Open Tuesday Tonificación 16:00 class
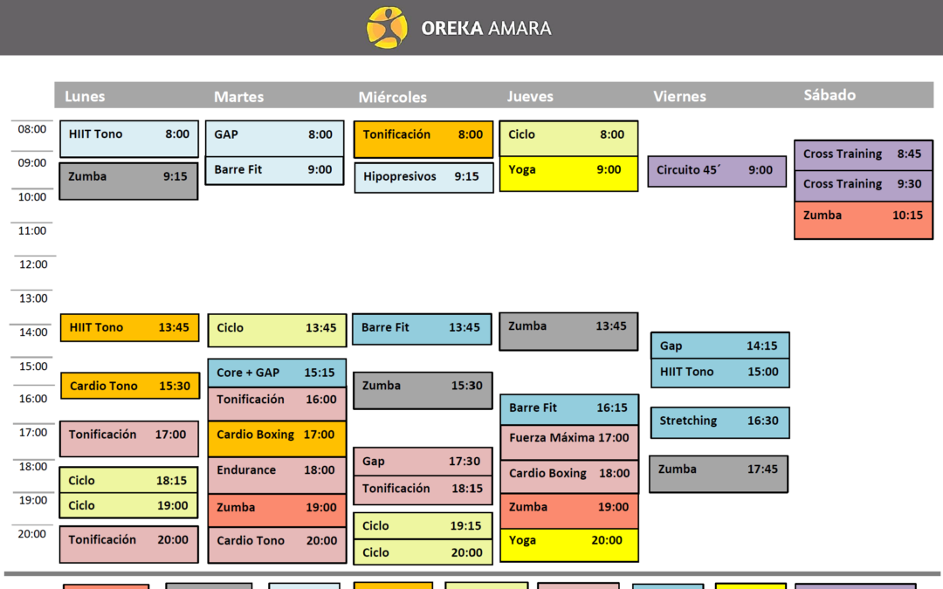The width and height of the screenshot is (943, 589). point(278,404)
